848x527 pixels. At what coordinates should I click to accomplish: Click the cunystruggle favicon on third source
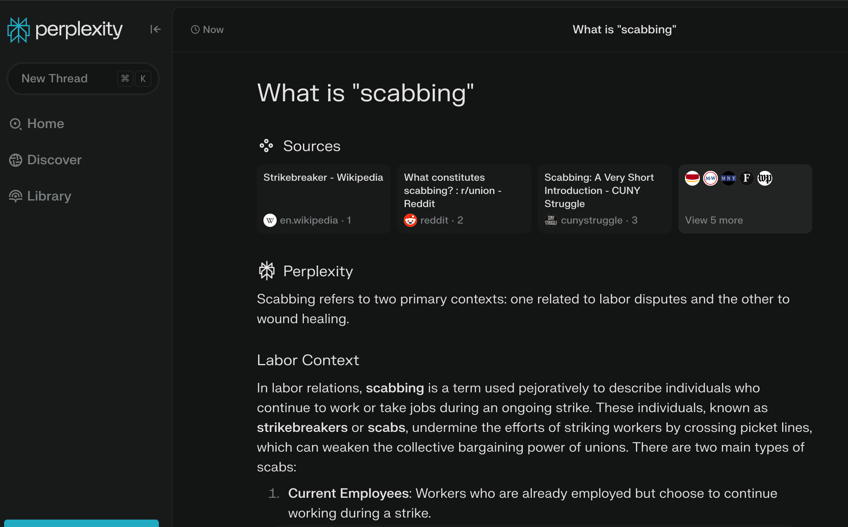(551, 220)
